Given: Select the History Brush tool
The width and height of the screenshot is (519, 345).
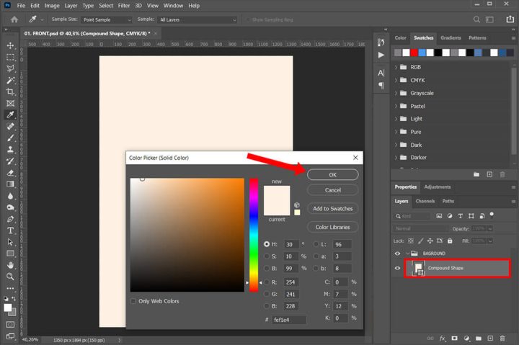Looking at the screenshot, I should pos(10,161).
